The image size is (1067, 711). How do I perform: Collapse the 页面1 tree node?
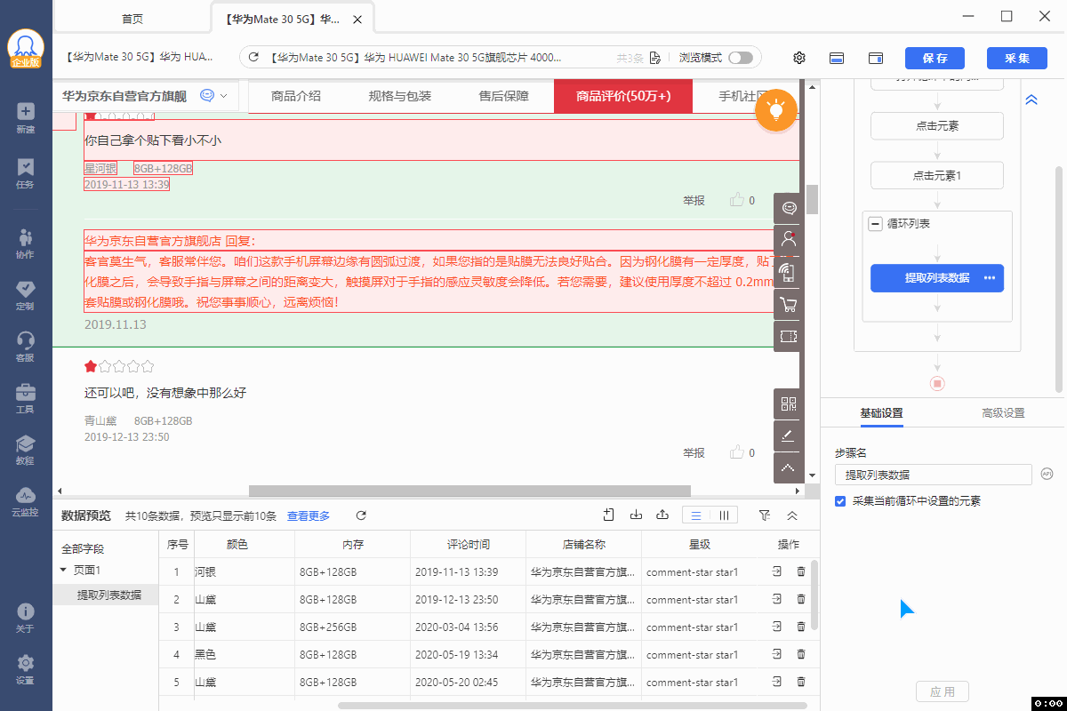click(x=63, y=570)
